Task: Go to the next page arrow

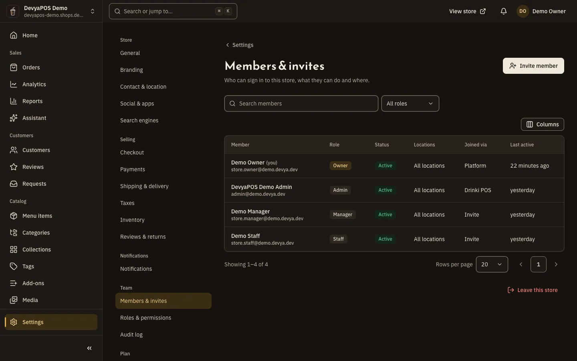Action: coord(556,264)
